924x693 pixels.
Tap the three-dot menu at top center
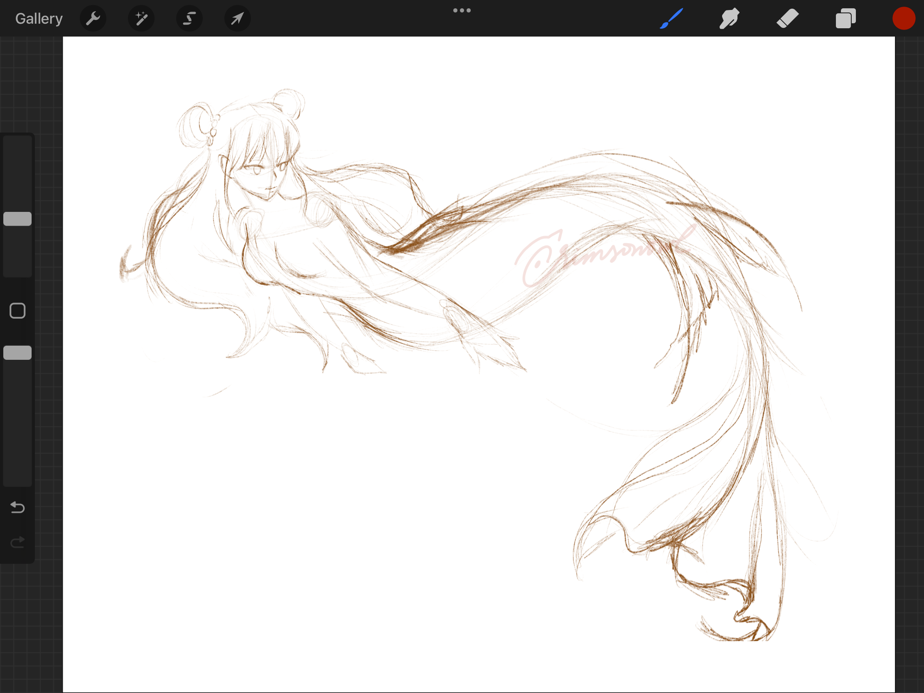(x=462, y=10)
